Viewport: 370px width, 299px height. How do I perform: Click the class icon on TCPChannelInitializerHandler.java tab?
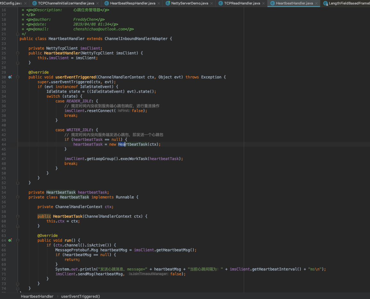click(x=34, y=4)
